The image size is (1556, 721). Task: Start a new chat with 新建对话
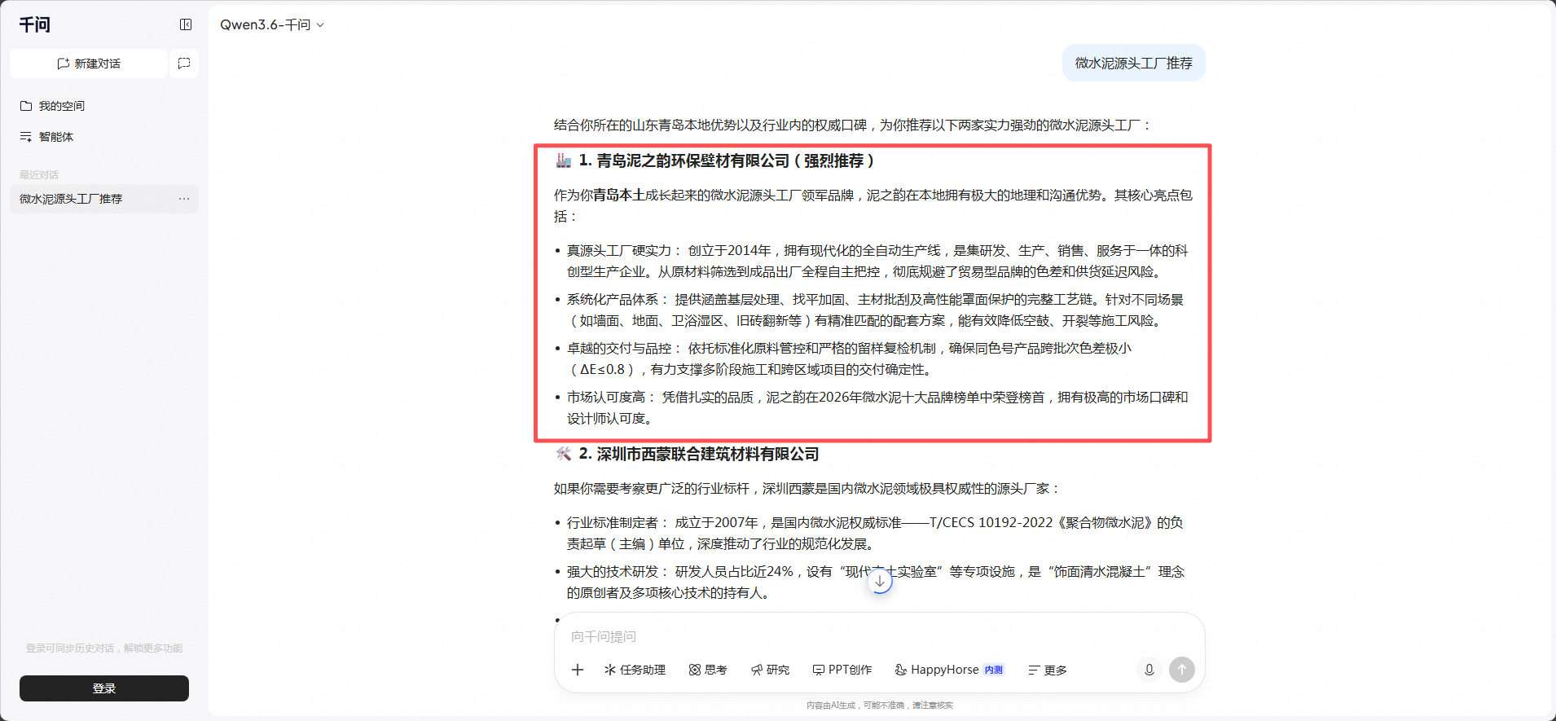[x=89, y=64]
